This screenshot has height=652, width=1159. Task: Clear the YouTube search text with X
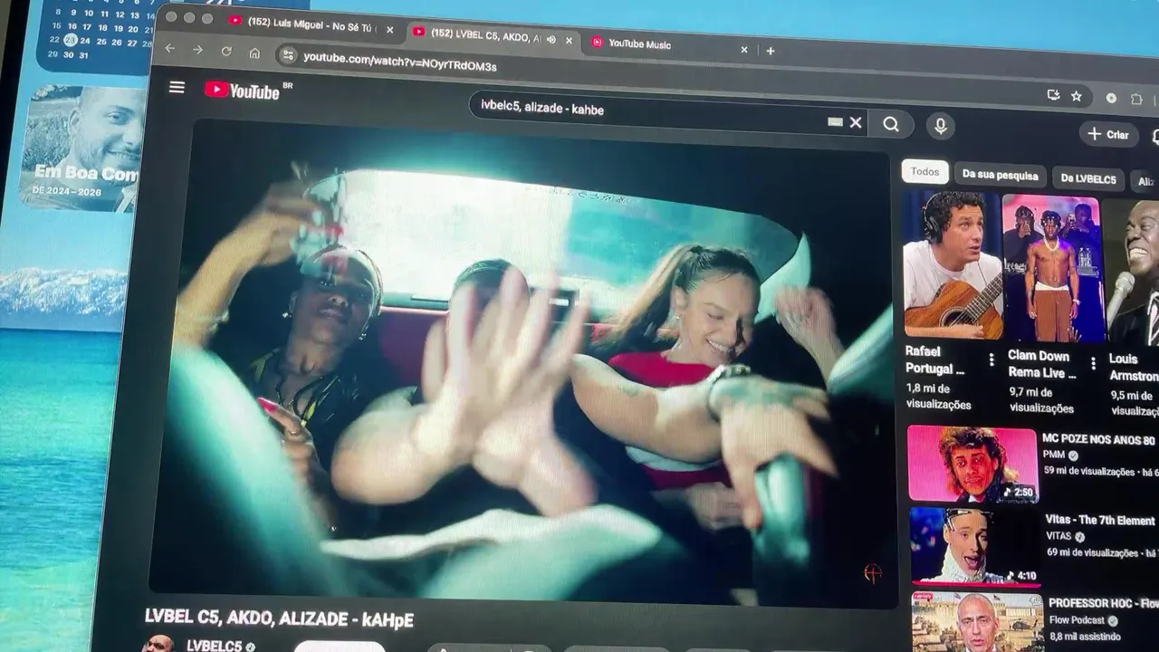[x=856, y=122]
